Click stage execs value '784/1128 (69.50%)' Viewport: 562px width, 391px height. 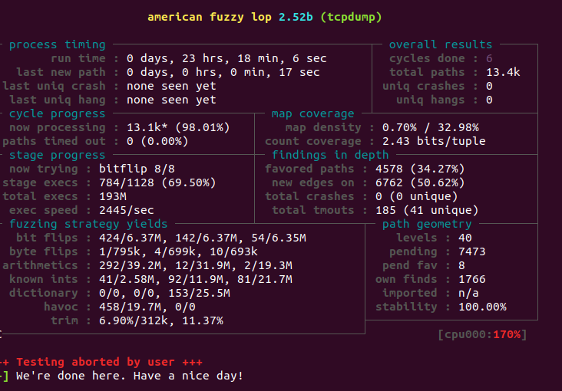pos(157,182)
